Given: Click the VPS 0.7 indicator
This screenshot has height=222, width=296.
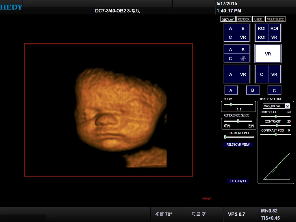Looking at the screenshot, I should [x=236, y=214].
